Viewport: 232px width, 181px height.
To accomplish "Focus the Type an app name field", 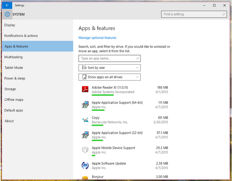I will (x=109, y=59).
